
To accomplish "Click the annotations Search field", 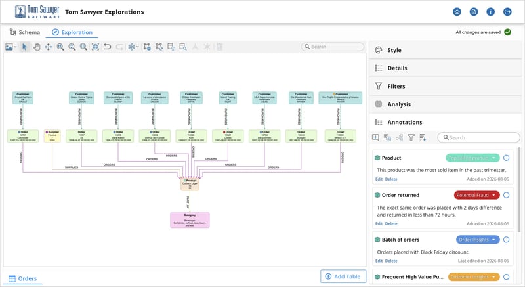I will click(478, 137).
